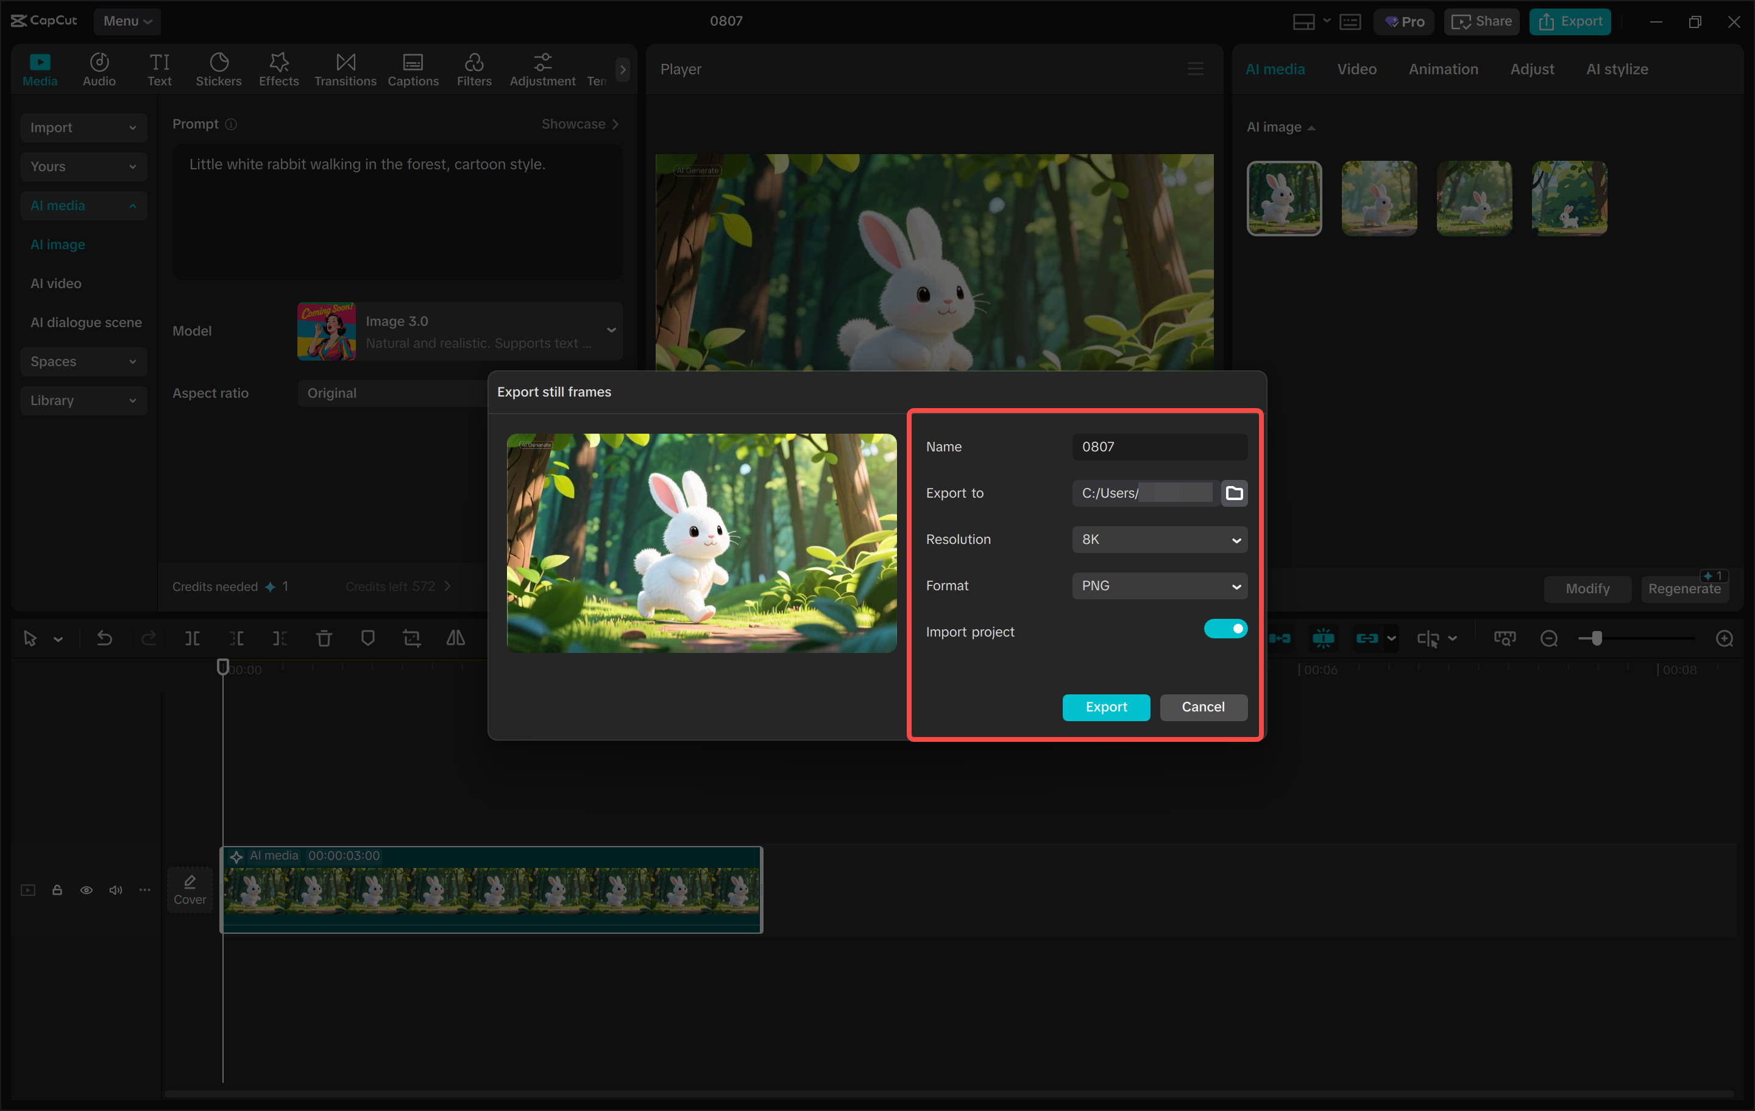The height and width of the screenshot is (1111, 1755).
Task: Toggle auto snapping in timeline toolbar
Action: click(x=1324, y=638)
